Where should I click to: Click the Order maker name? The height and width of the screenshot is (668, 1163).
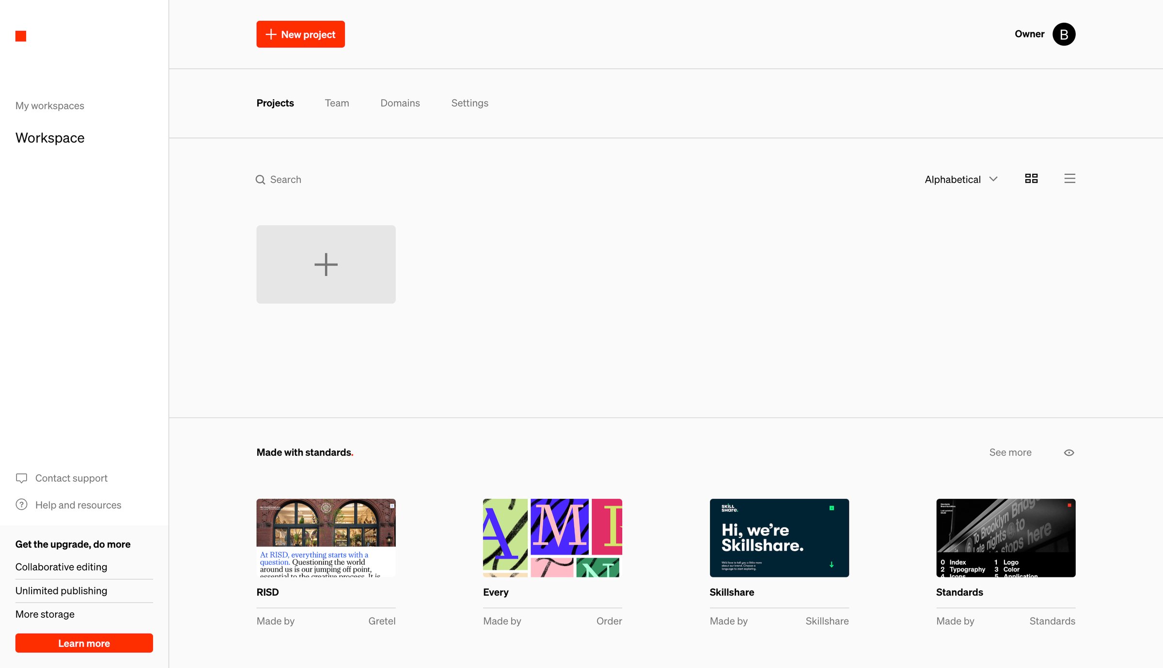pyautogui.click(x=609, y=621)
